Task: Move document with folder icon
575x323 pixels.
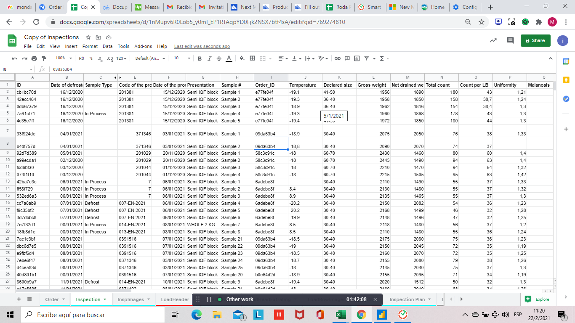Action: point(98,37)
